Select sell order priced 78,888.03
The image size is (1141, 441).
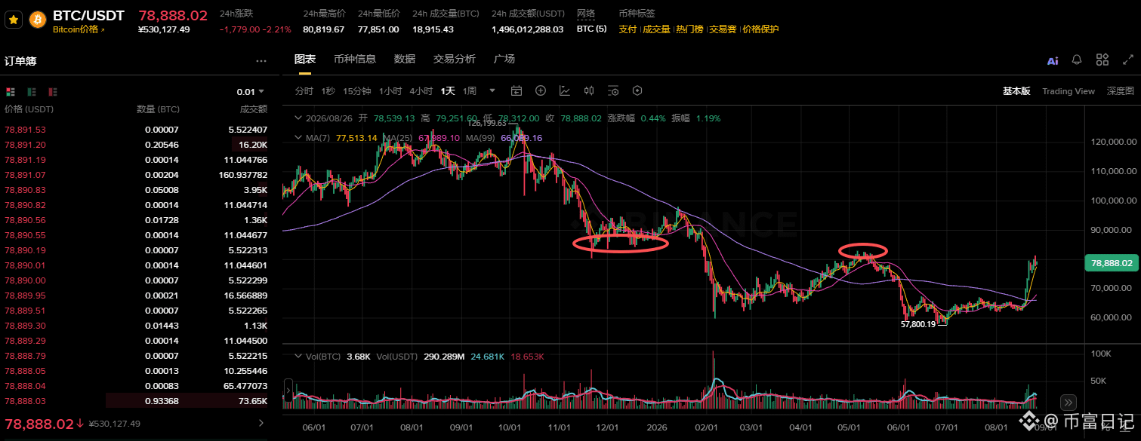[137, 401]
